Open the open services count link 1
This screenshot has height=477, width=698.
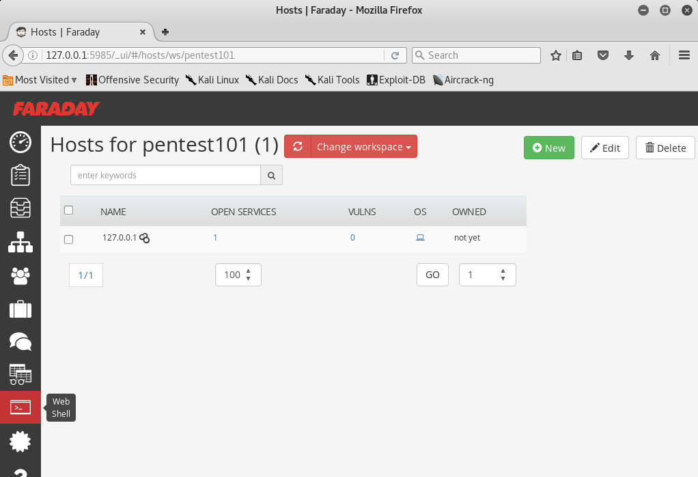coord(215,238)
